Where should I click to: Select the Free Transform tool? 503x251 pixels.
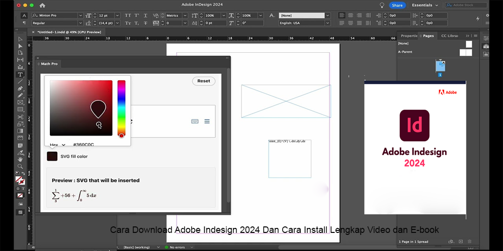pos(20,124)
